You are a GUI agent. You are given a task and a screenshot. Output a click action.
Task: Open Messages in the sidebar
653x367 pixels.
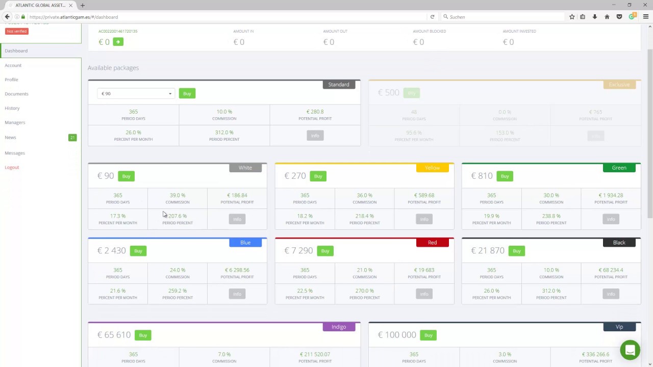[x=15, y=153]
